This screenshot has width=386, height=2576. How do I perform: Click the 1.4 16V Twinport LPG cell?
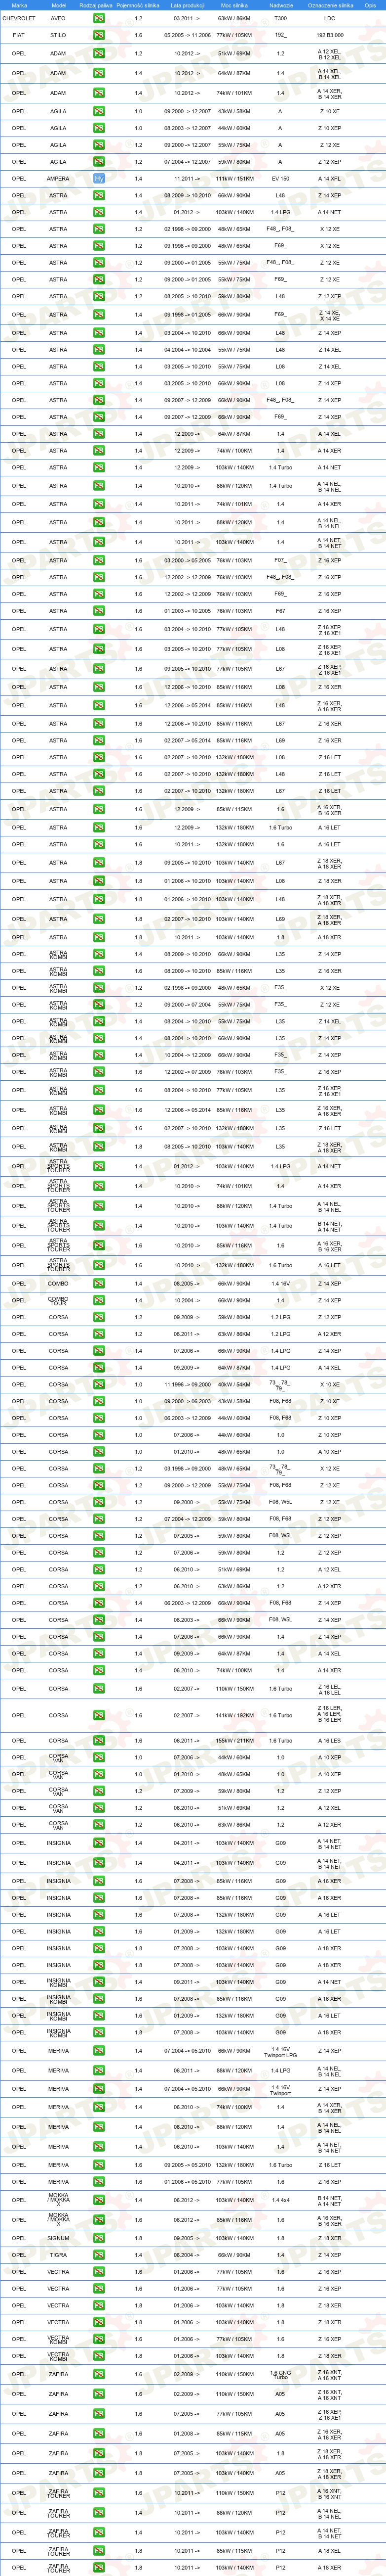click(x=280, y=2051)
